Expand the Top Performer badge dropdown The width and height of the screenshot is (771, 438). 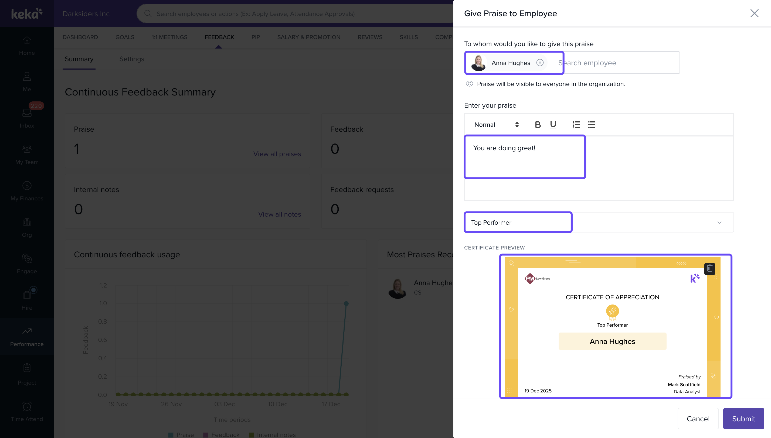719,223
